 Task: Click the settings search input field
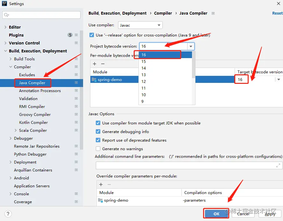coord(41,15)
